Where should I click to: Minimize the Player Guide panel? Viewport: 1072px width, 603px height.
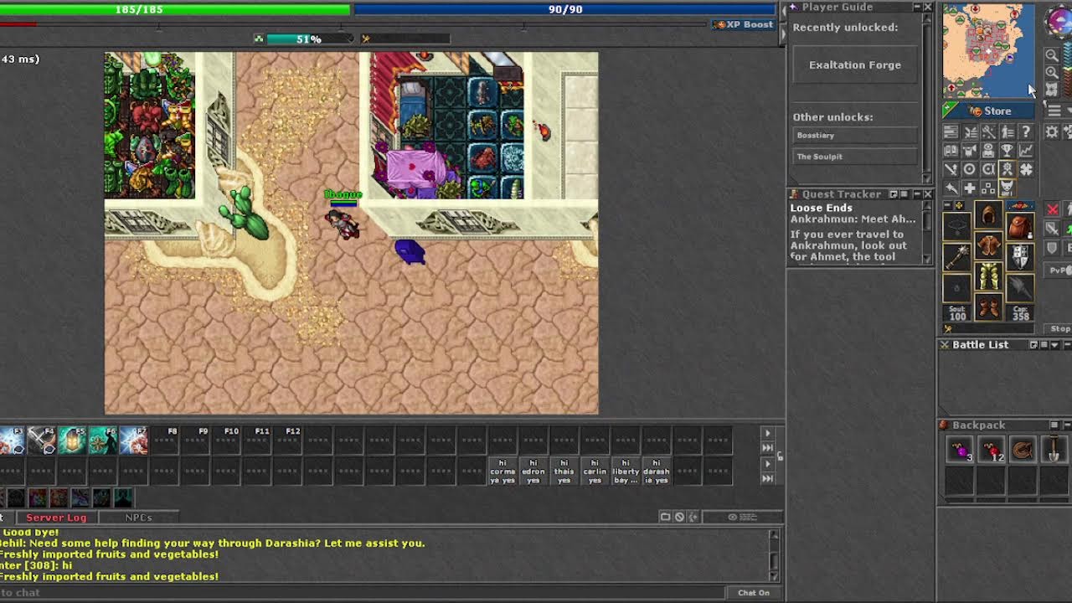click(916, 7)
